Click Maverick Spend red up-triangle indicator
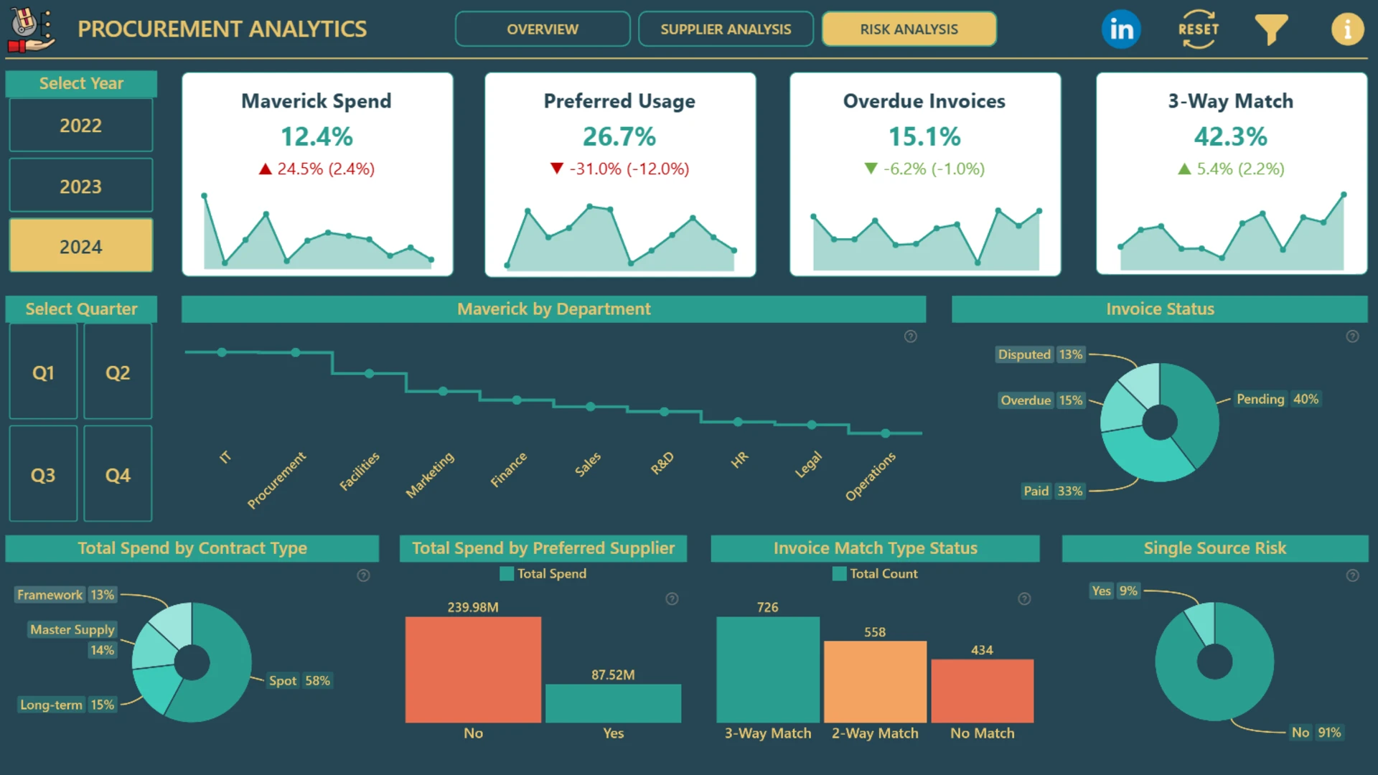 [266, 169]
